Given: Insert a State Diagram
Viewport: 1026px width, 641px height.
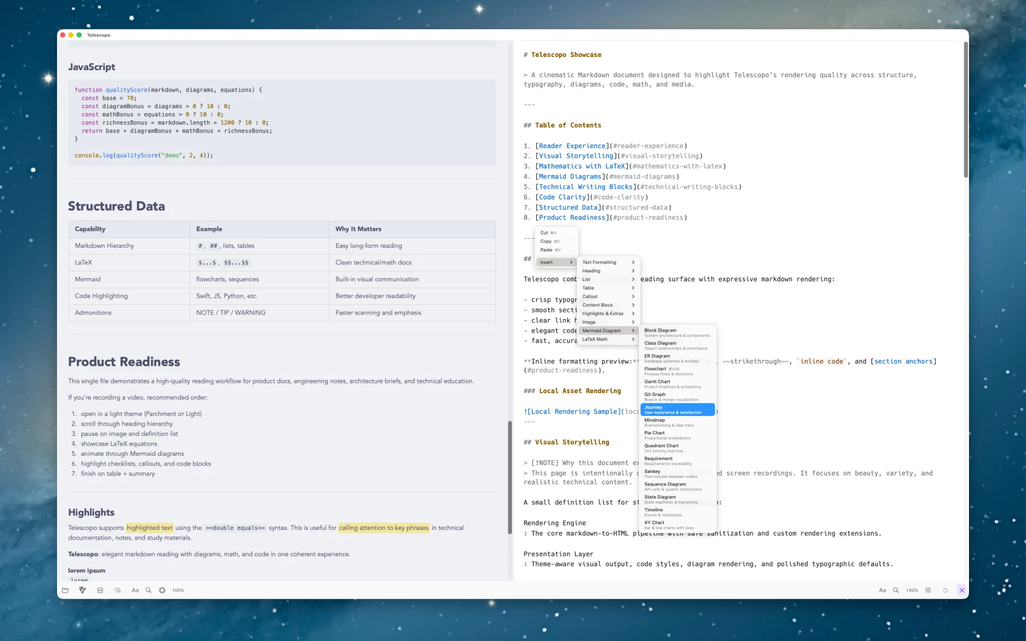Looking at the screenshot, I should click(x=678, y=499).
